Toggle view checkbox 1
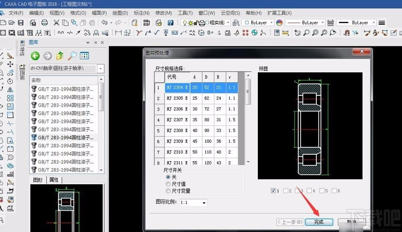The width and height of the screenshot is (402, 232). pos(273,190)
